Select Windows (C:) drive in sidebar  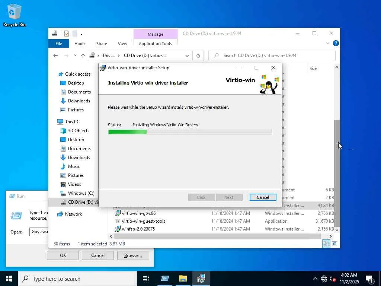coord(81,193)
